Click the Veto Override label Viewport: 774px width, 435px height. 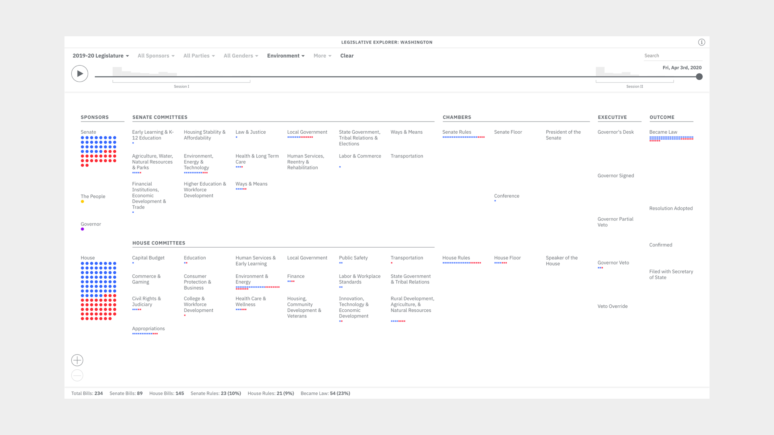pos(612,307)
